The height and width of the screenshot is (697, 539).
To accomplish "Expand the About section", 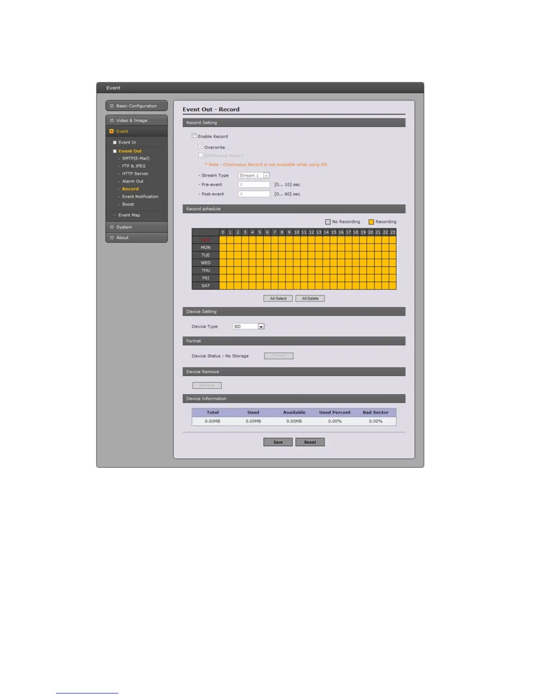I will click(x=137, y=238).
